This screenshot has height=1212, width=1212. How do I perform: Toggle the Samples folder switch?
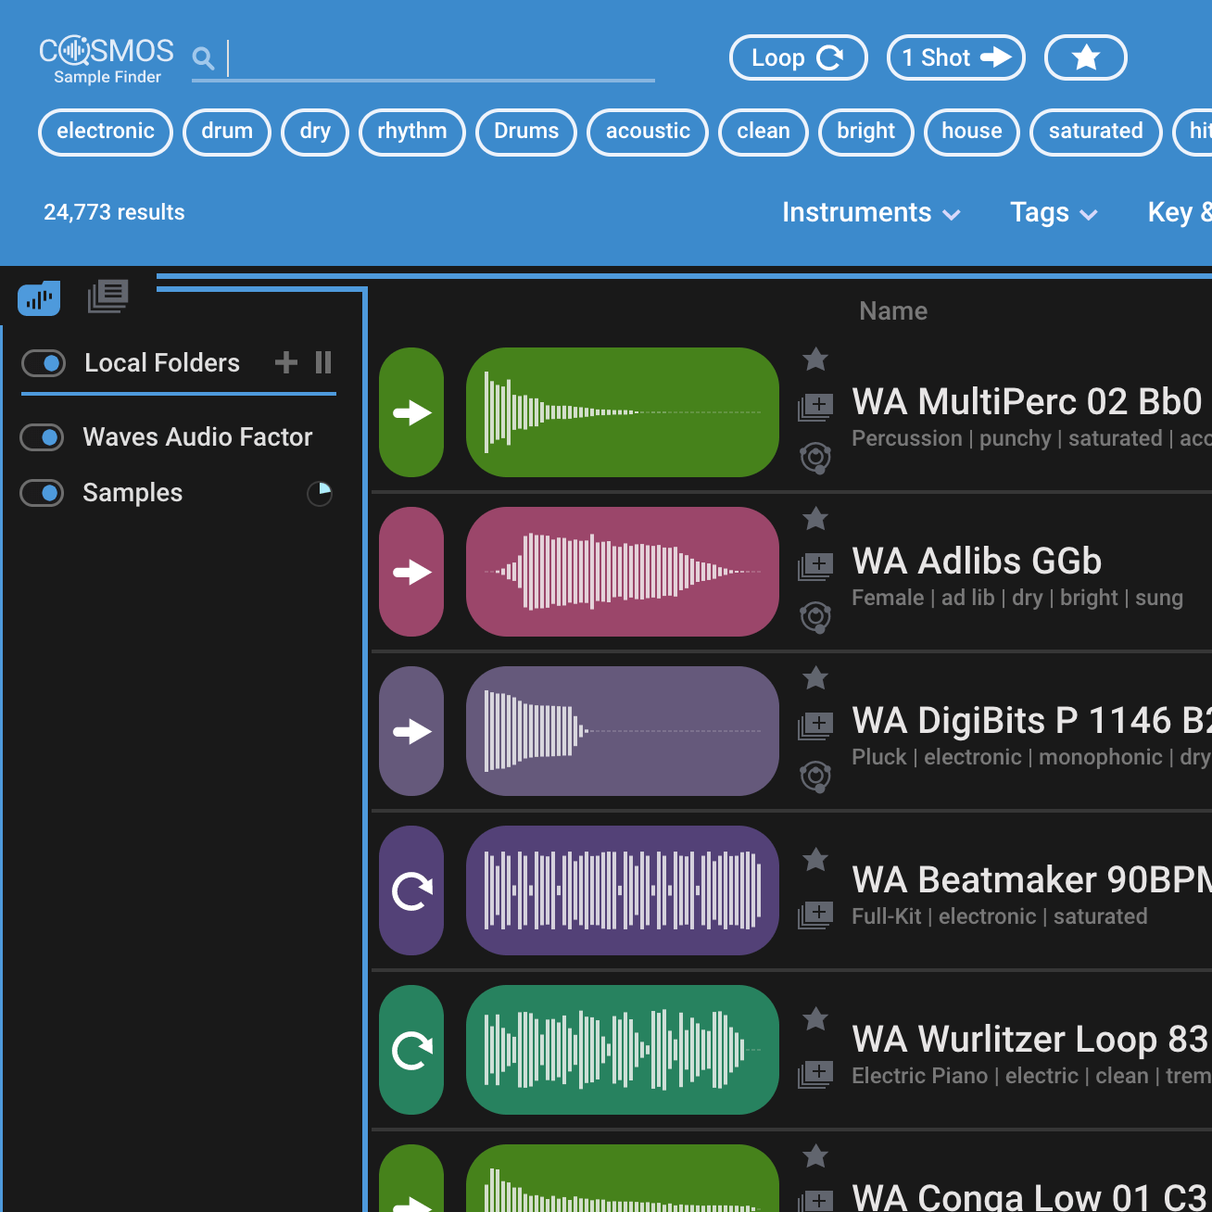tap(42, 493)
